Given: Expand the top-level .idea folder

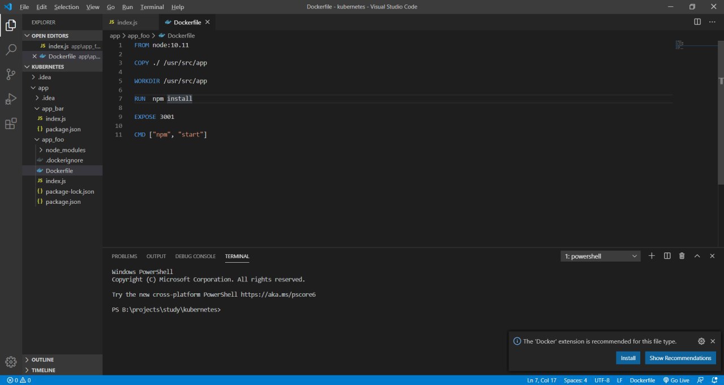Looking at the screenshot, I should [x=63, y=77].
